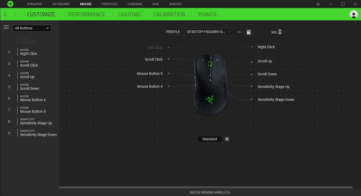Viewport: 361px width, 196px height.
Task: Click Mouse Button 4 diagram label
Action: 150,86
